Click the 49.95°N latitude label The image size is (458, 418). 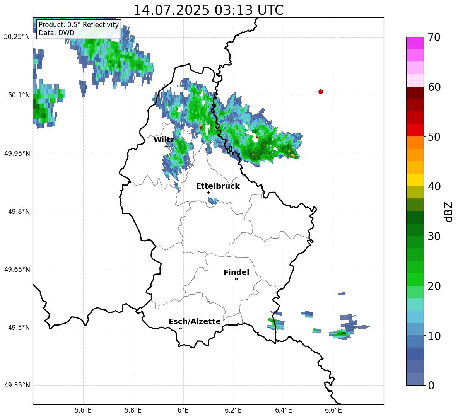coord(17,154)
